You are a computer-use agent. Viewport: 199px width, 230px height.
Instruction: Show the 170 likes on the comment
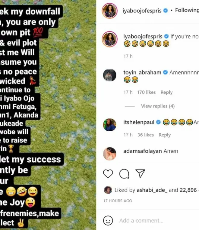[x=147, y=92]
